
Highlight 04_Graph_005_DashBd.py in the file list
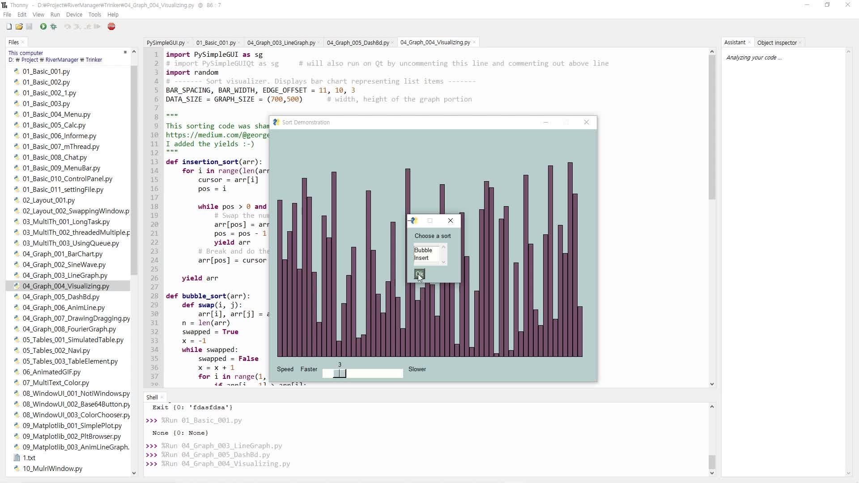point(61,297)
